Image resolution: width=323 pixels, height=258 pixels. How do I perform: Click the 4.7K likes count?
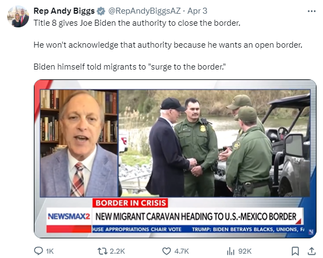(181, 251)
